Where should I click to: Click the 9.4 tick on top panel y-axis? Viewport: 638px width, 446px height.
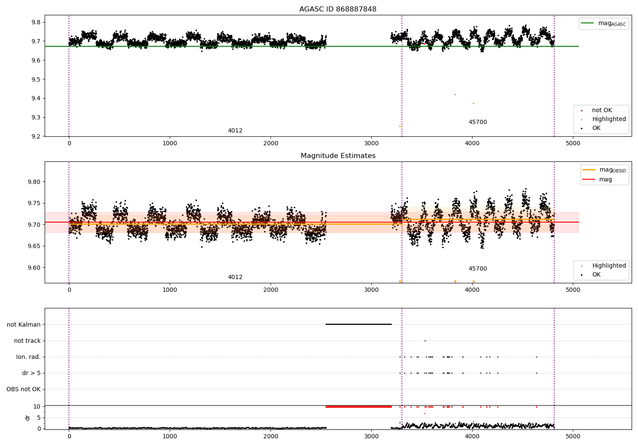(x=36, y=99)
